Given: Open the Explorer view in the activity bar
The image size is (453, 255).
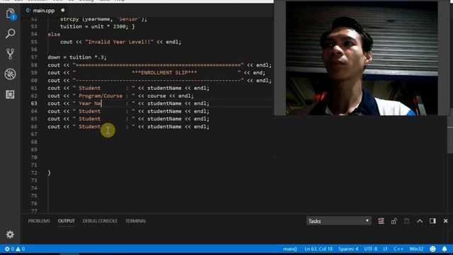Looking at the screenshot, I should (x=11, y=13).
